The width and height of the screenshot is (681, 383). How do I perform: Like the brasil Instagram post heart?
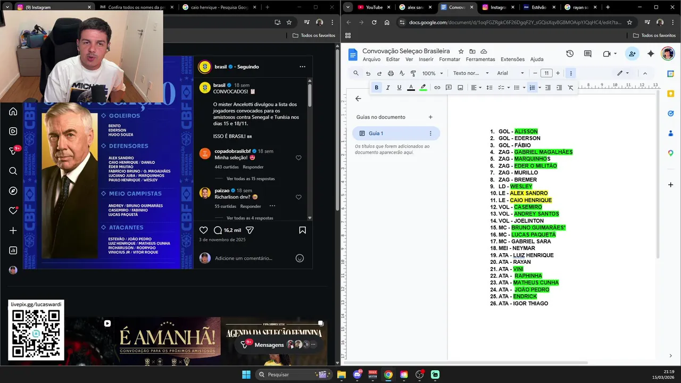[x=203, y=230]
